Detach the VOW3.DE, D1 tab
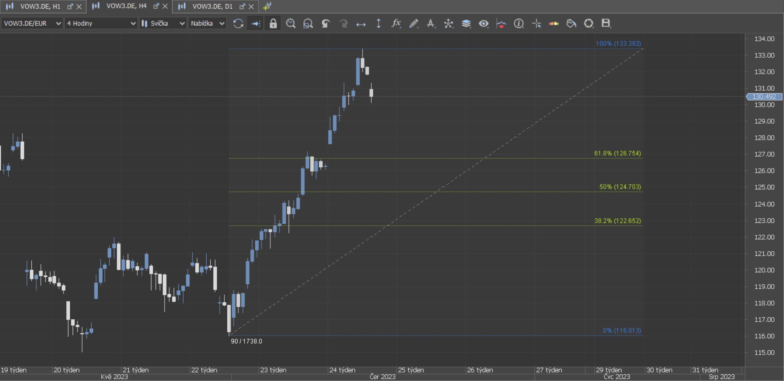 242,6
